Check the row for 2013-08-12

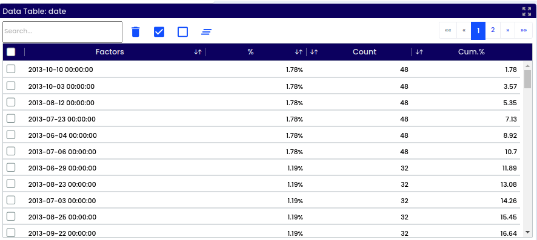(11, 102)
